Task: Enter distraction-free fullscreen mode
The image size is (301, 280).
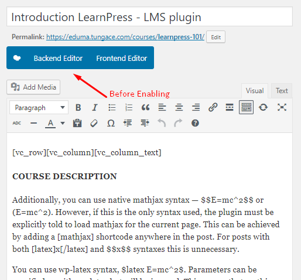Action: (282, 107)
